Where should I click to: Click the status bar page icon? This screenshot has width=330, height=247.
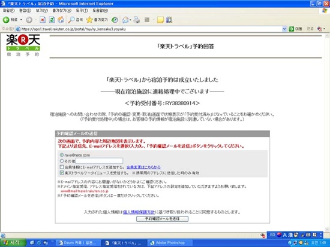3,236
